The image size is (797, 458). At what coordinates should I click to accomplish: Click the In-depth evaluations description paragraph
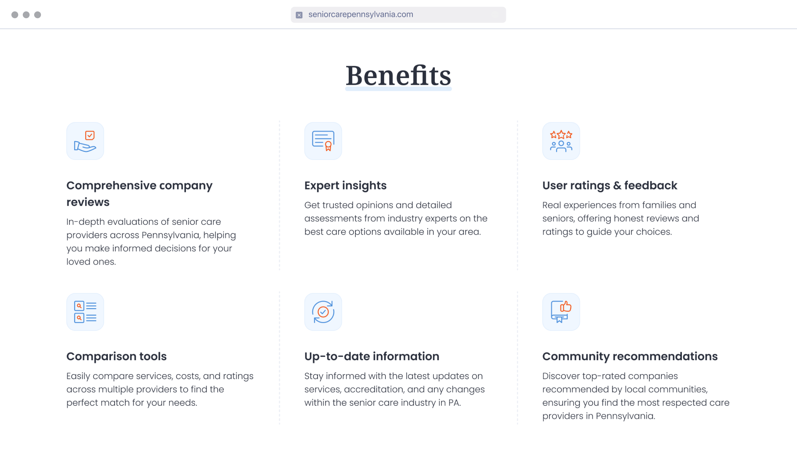[x=151, y=242]
